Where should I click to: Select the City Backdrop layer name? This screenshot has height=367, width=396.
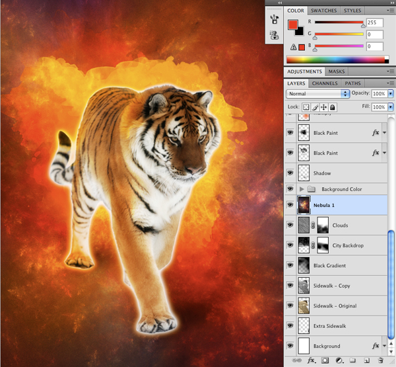pos(348,245)
